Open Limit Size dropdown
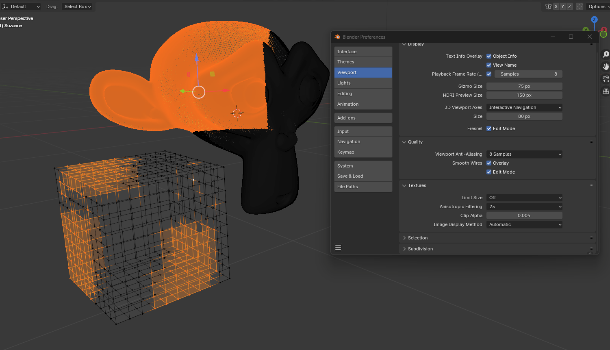 coord(524,198)
